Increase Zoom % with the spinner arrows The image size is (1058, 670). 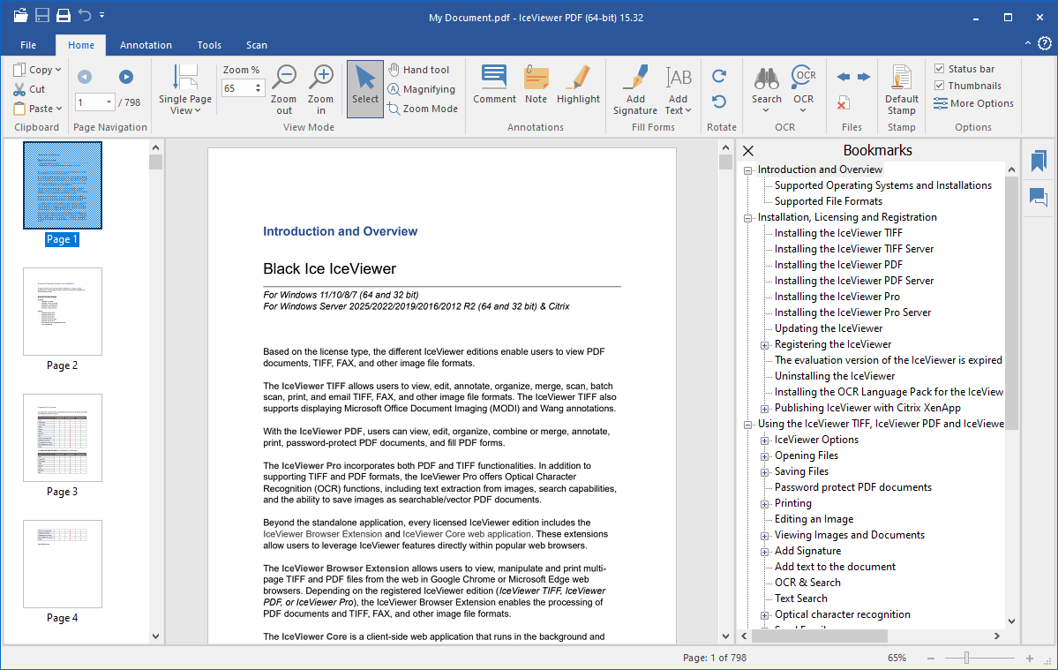(x=258, y=85)
